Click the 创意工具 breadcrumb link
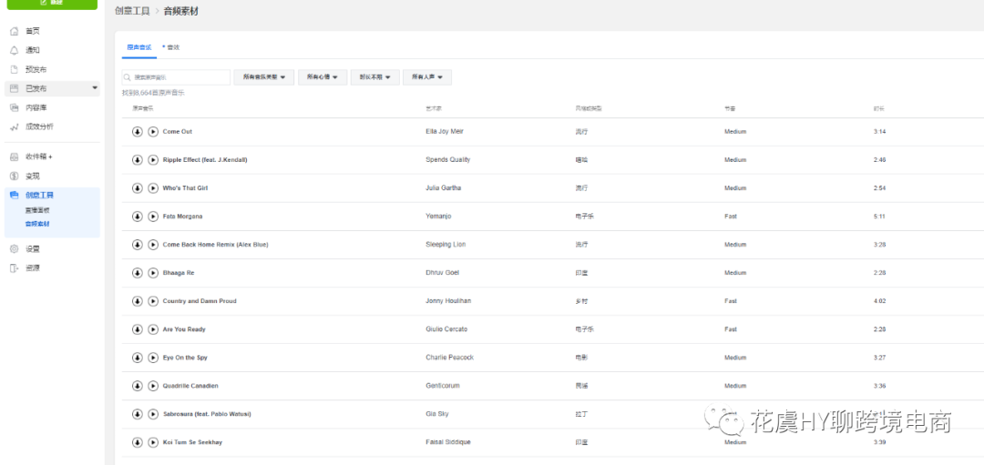This screenshot has height=465, width=984. [x=132, y=11]
